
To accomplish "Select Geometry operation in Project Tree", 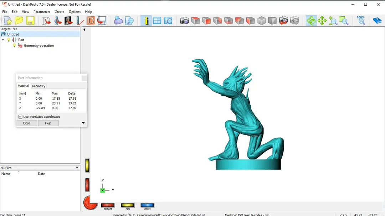I will tap(39, 45).
